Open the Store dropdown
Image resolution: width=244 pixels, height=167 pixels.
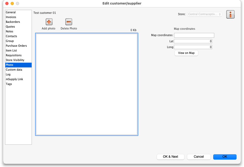[205, 14]
